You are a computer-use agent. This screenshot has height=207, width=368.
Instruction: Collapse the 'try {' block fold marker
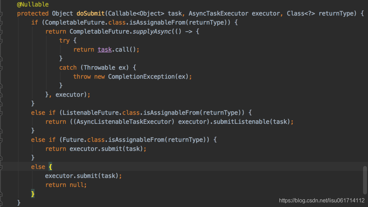click(1, 41)
